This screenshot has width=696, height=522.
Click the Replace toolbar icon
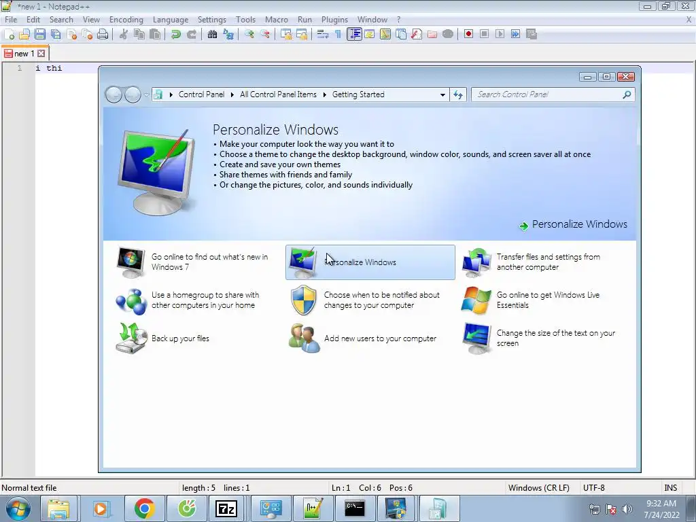[228, 34]
